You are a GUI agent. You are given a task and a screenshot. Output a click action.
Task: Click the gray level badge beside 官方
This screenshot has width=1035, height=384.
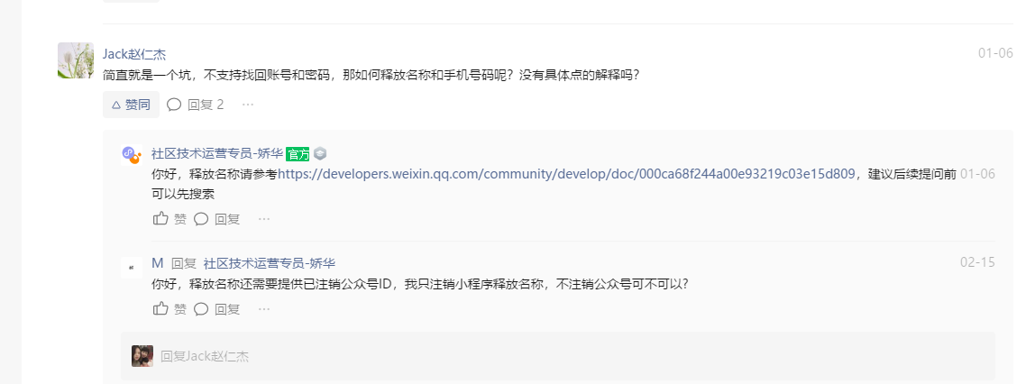(320, 154)
